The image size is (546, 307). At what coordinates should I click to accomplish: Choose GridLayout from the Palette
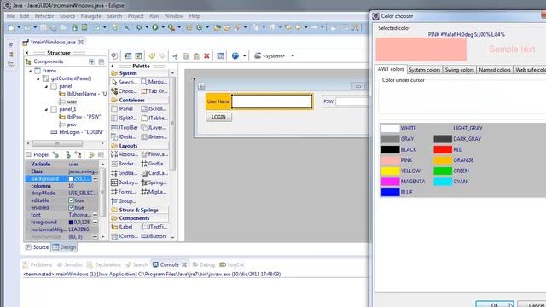[154, 164]
